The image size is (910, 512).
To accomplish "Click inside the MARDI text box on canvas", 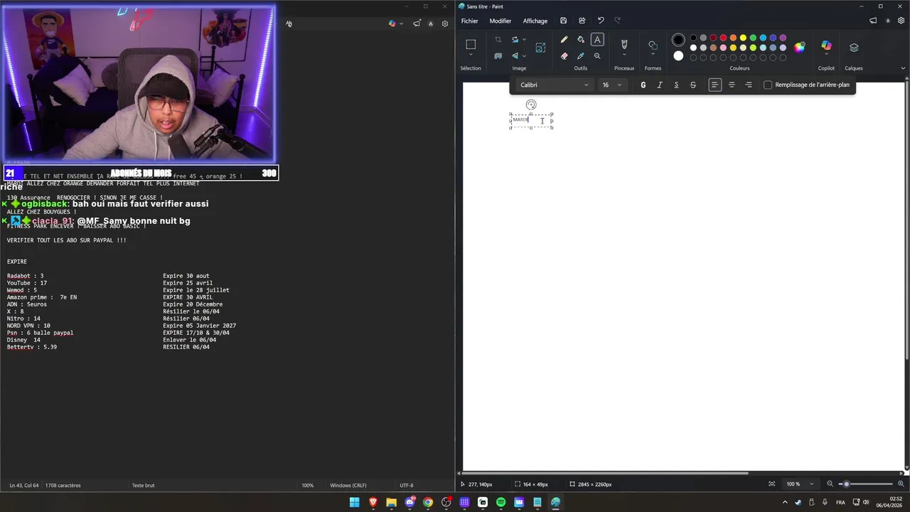I will click(x=531, y=121).
